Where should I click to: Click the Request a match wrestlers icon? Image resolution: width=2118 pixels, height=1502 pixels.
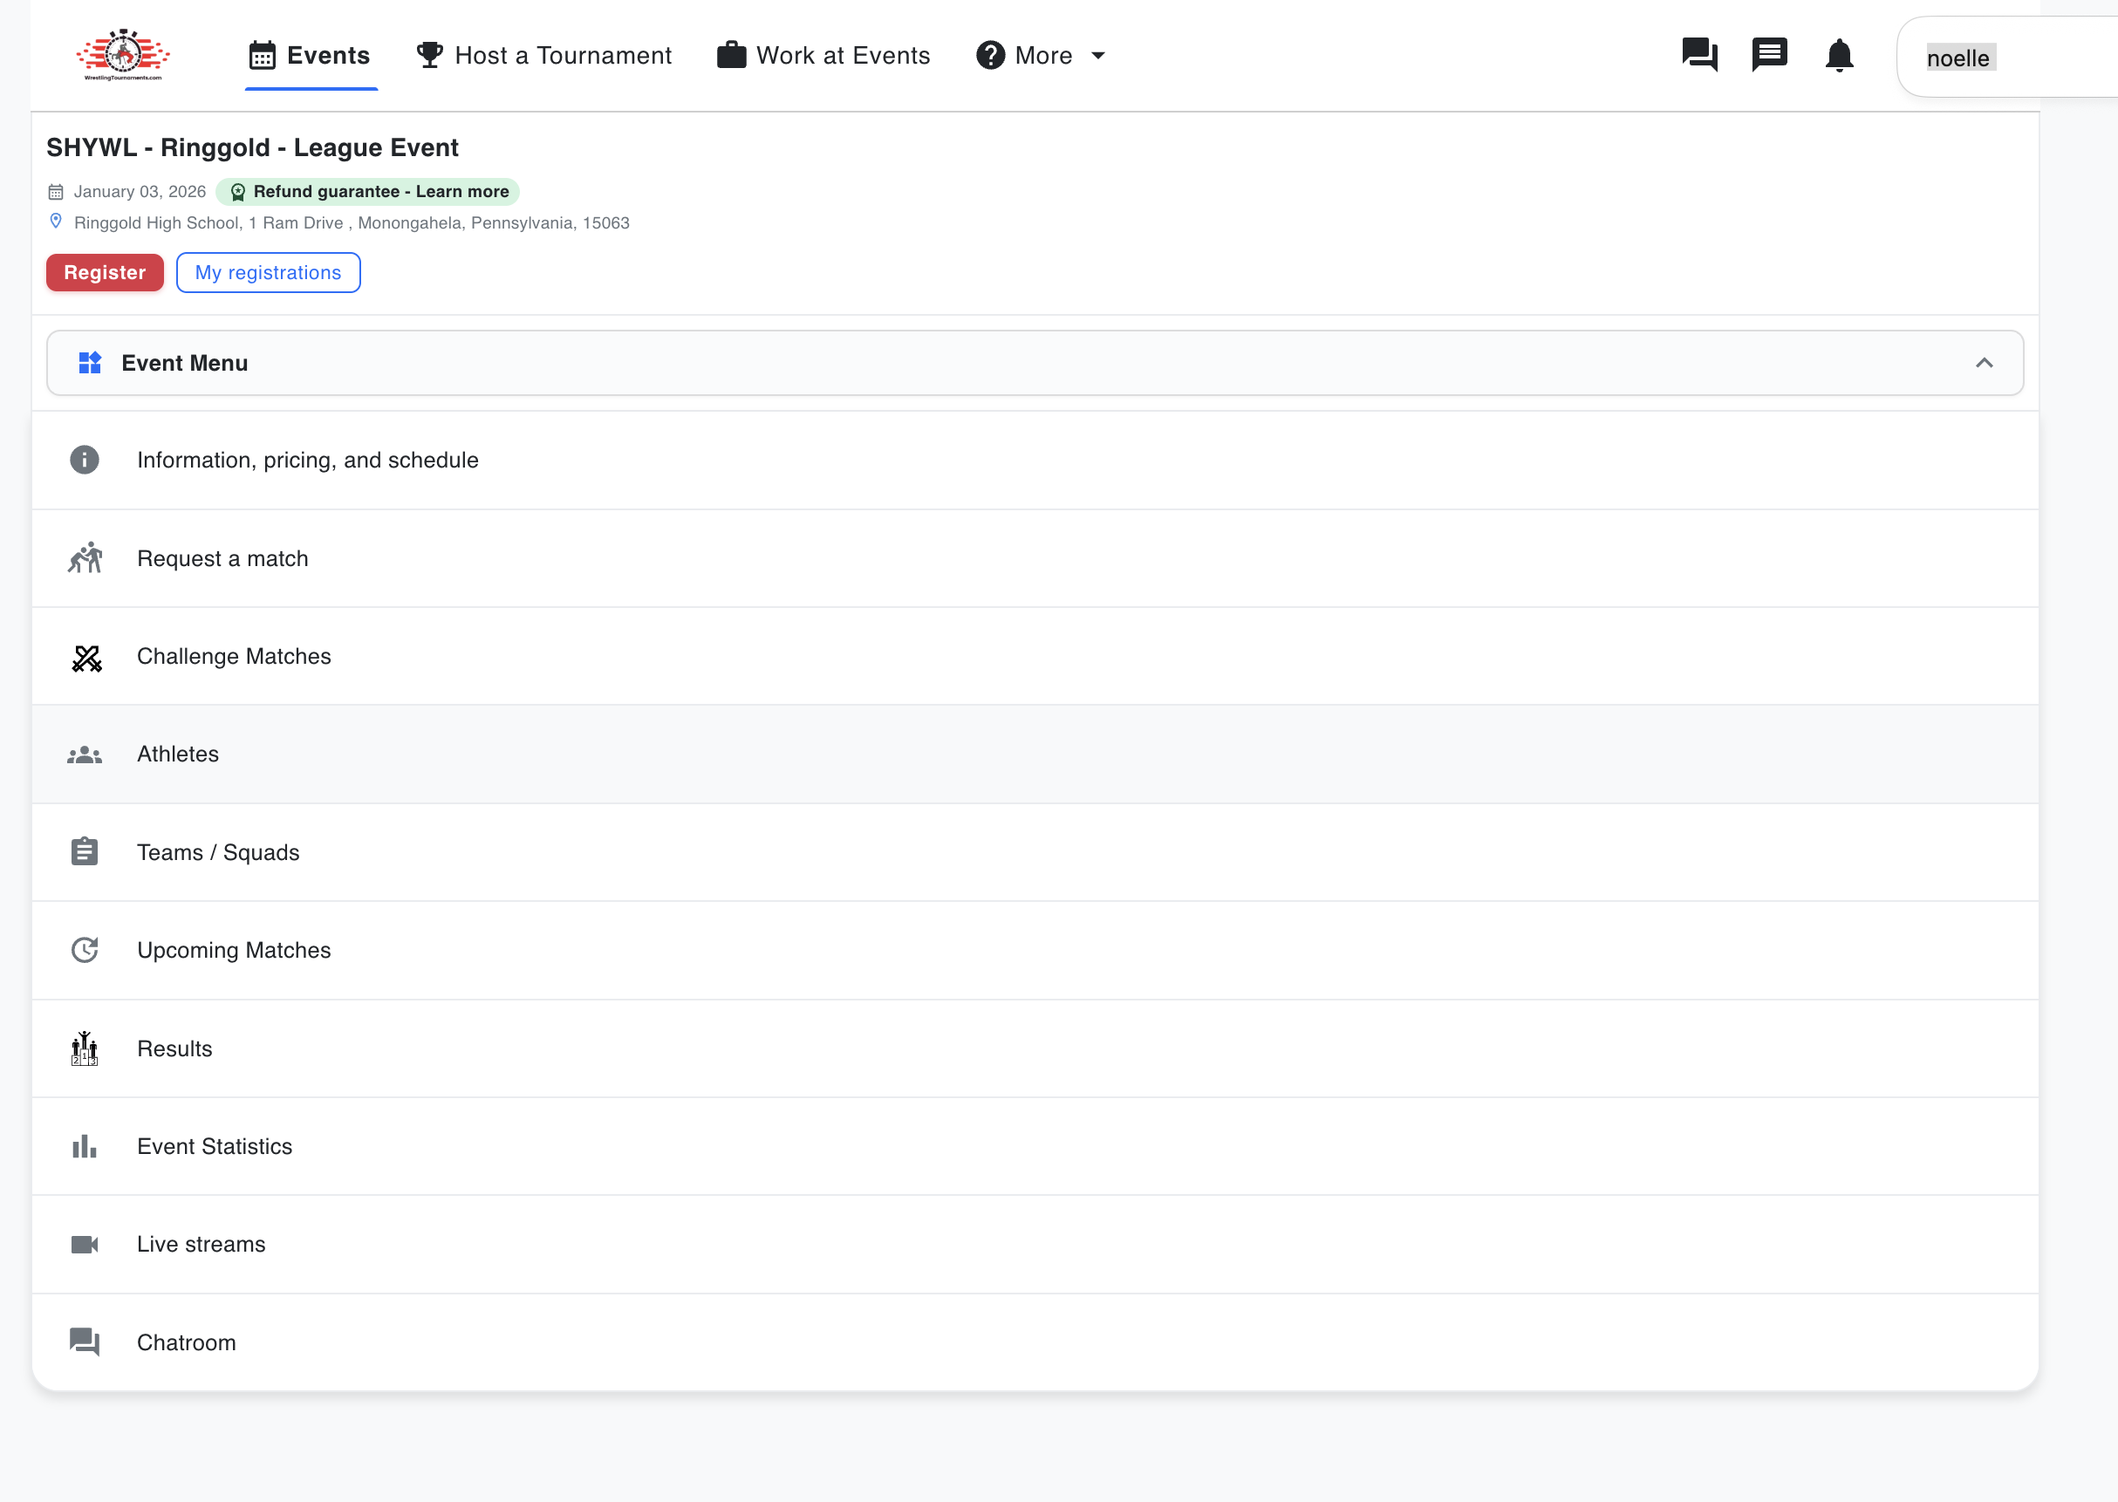pos(84,558)
